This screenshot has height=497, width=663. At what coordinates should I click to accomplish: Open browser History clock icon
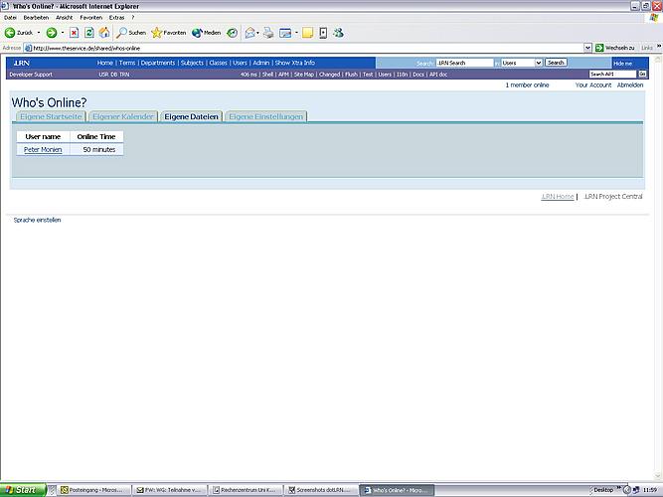pos(233,33)
